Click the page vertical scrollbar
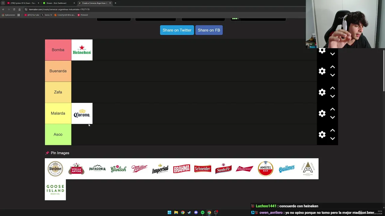The height and width of the screenshot is (216, 385). pyautogui.click(x=384, y=70)
